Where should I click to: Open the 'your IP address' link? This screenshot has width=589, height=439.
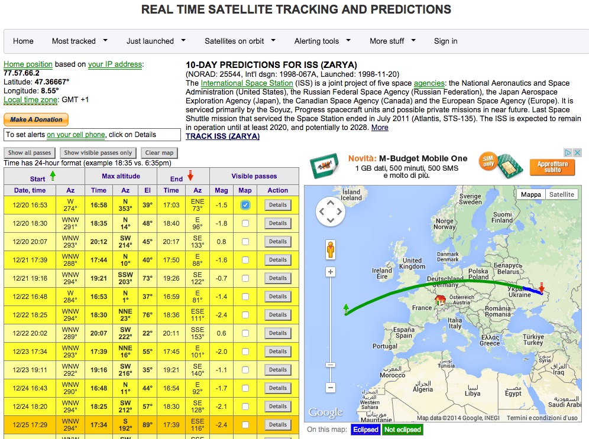click(x=115, y=64)
